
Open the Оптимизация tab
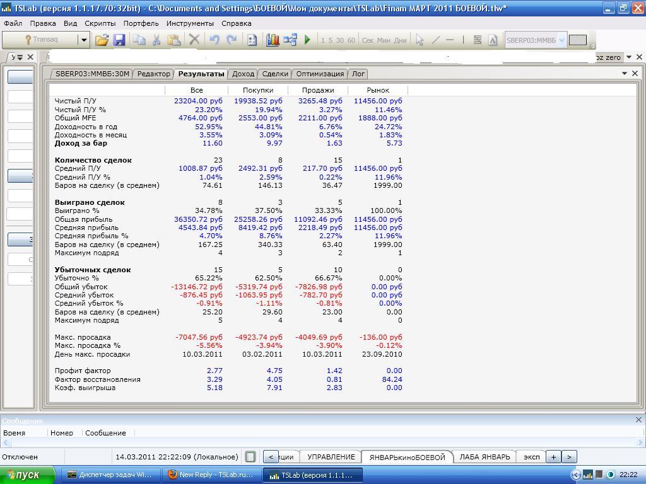pos(320,74)
